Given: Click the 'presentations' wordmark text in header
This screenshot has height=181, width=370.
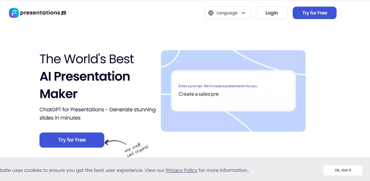Looking at the screenshot, I should [x=40, y=13].
